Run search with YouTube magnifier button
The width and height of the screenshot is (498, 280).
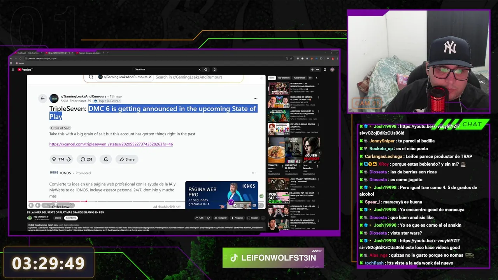click(206, 70)
